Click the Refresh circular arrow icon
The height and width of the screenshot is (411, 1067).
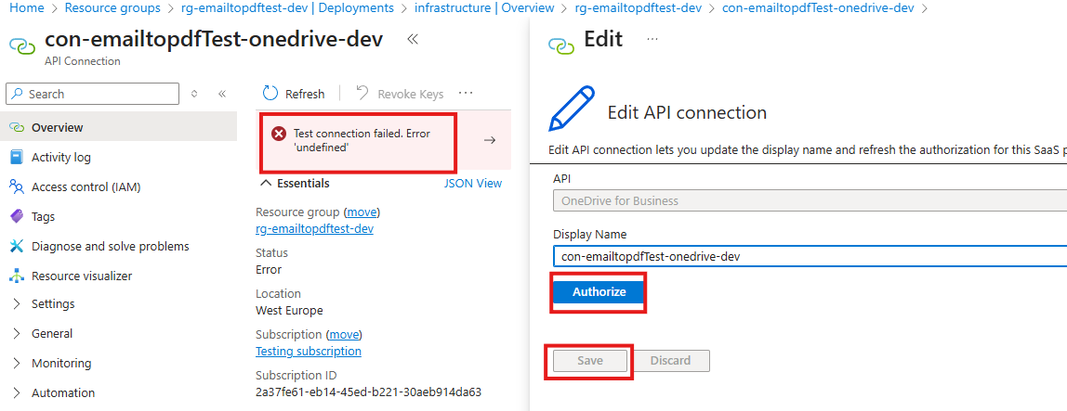coord(270,94)
